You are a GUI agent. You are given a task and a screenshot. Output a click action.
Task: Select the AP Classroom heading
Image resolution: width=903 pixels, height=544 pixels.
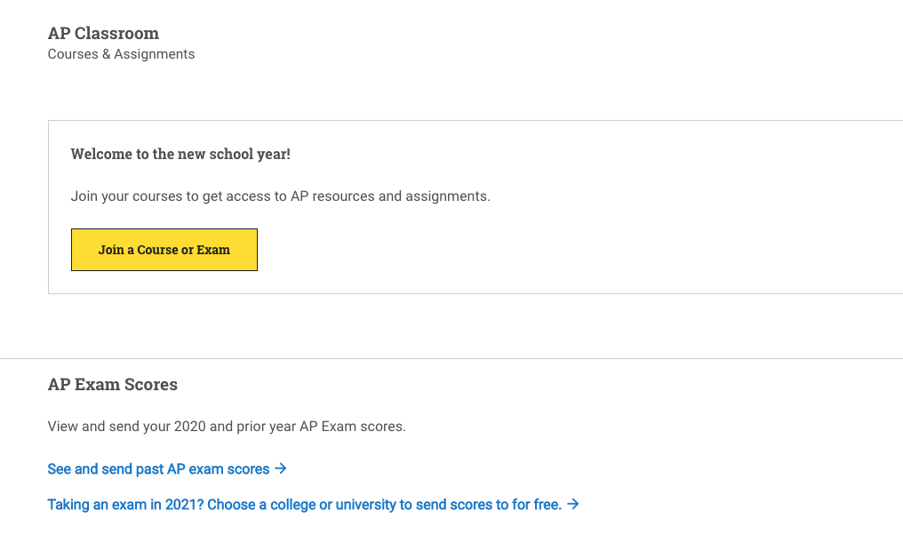[x=103, y=34]
